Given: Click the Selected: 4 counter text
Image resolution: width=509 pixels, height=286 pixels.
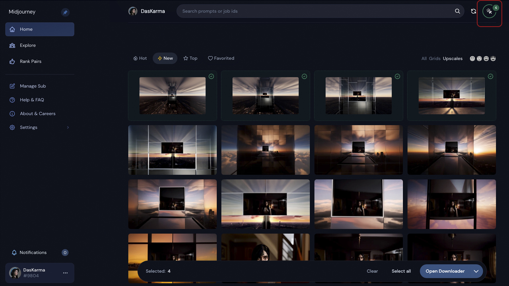Looking at the screenshot, I should tap(158, 271).
